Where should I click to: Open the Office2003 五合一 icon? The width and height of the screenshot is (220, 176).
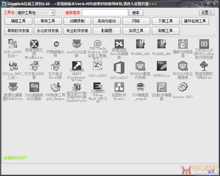pyautogui.click(x=13, y=44)
